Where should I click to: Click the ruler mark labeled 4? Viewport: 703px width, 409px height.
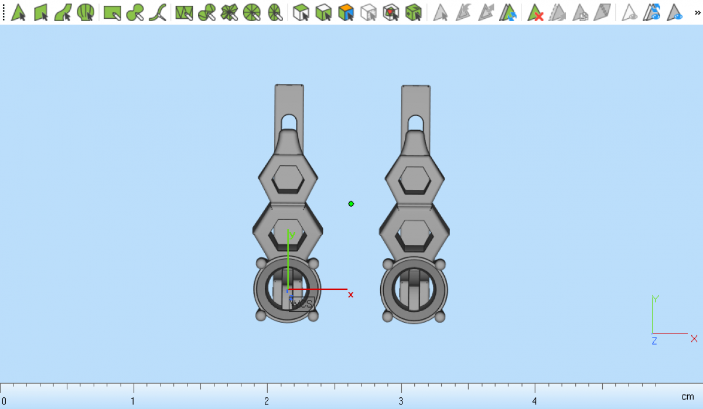click(x=534, y=401)
